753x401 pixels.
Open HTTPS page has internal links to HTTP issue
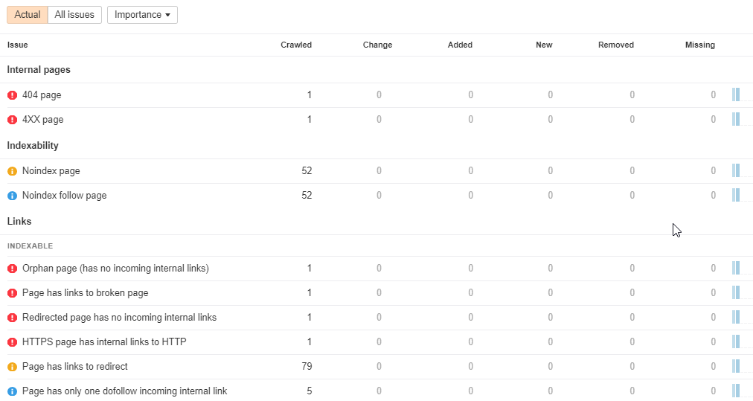click(104, 342)
